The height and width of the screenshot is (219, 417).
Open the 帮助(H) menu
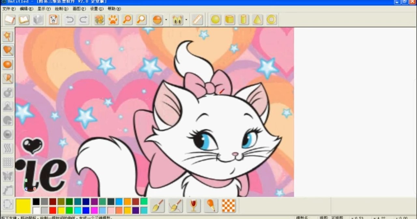114,9
